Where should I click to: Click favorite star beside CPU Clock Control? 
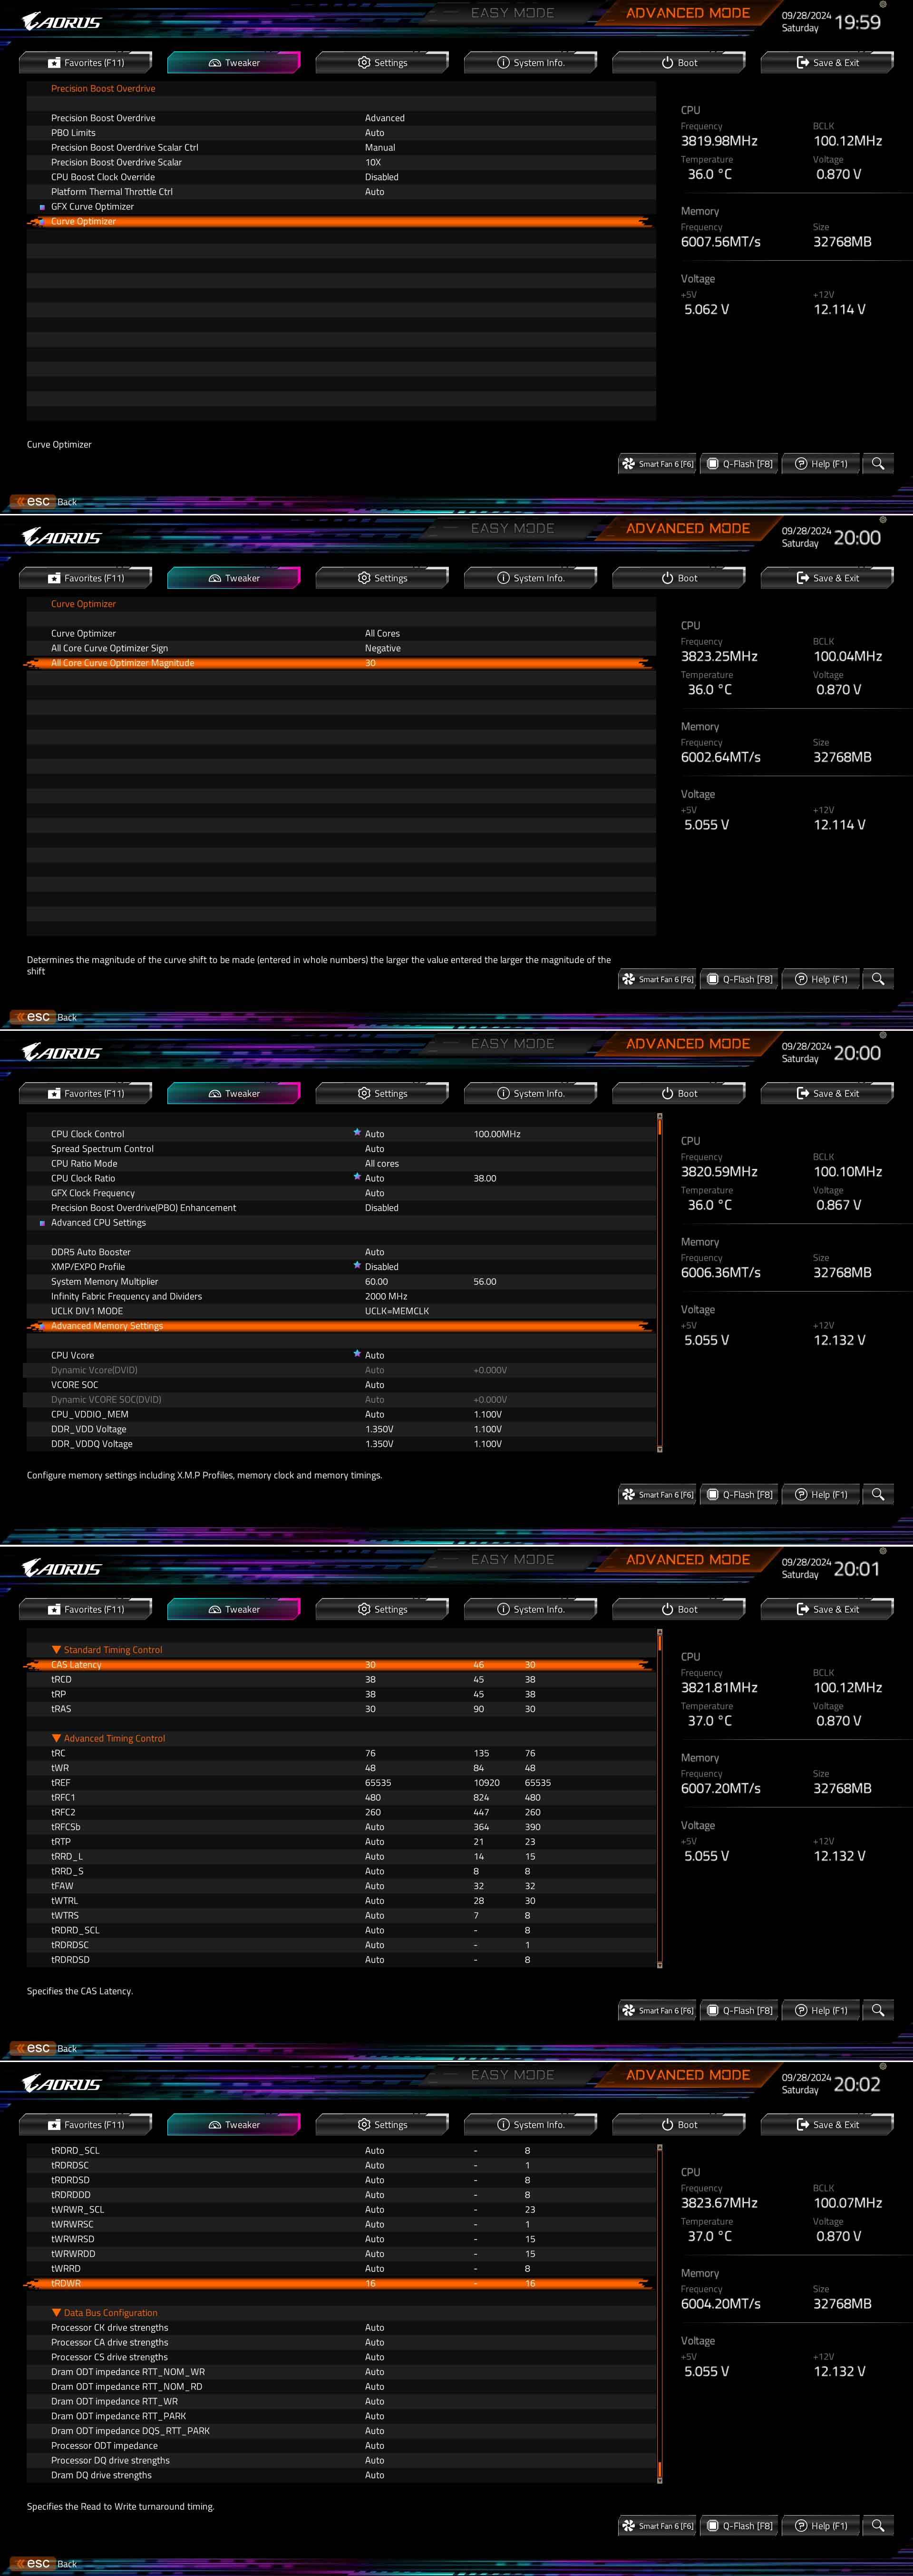(x=357, y=1132)
